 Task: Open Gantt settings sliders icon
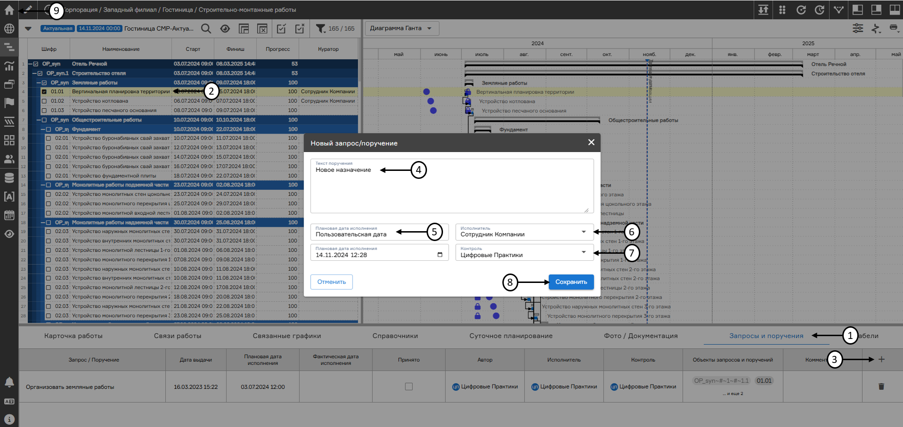(x=858, y=28)
